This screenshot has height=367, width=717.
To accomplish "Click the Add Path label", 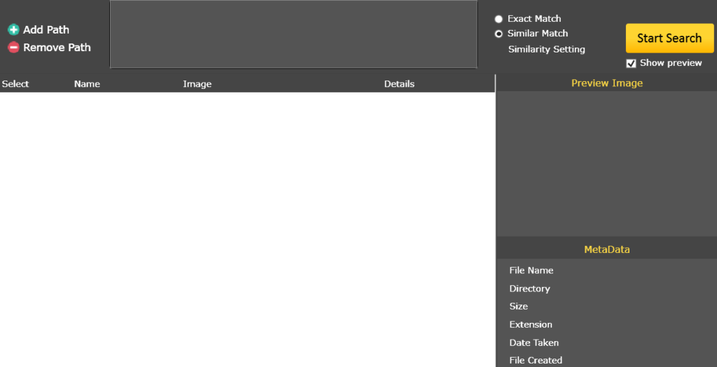I will 46,30.
